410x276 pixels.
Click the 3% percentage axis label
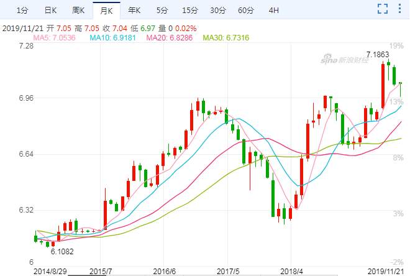tap(398, 214)
